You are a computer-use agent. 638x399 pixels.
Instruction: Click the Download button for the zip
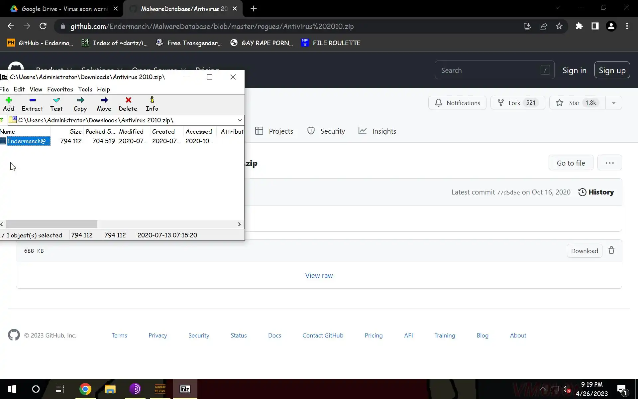point(584,251)
